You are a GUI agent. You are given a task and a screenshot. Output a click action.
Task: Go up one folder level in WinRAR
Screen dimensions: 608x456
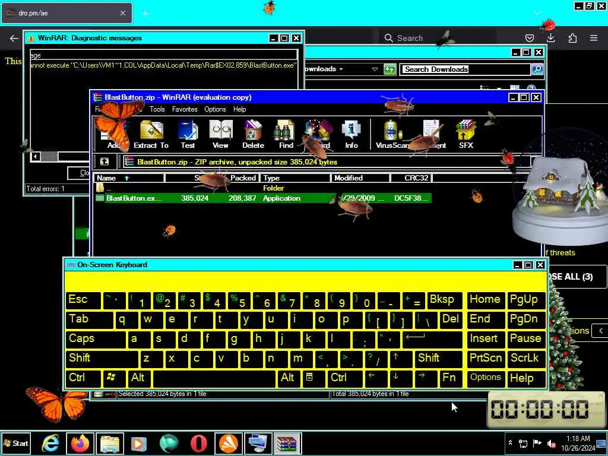point(104,161)
